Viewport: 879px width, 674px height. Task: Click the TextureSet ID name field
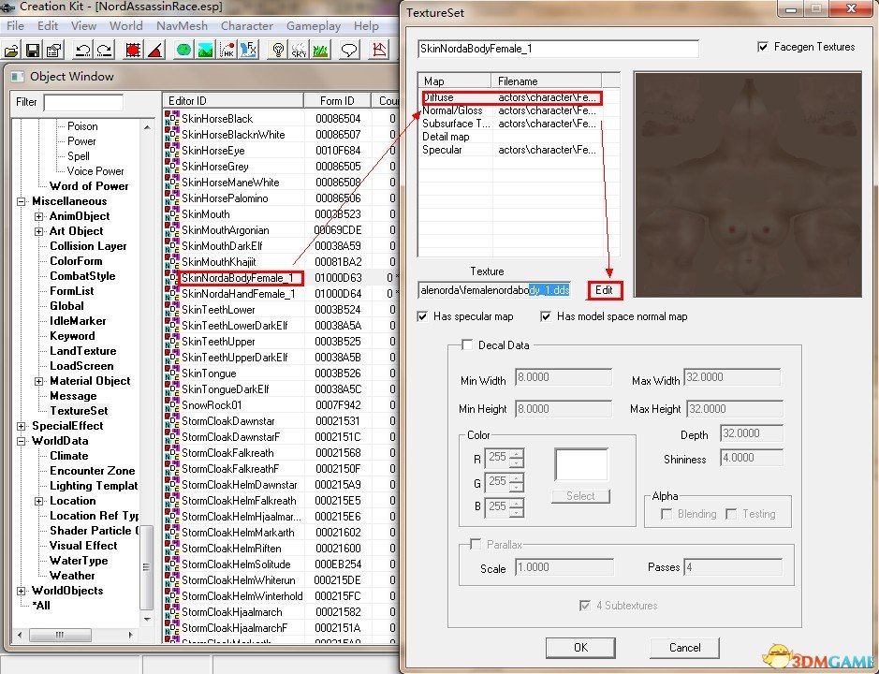click(558, 49)
